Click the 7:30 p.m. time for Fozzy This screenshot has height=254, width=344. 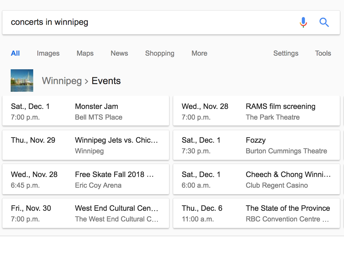(196, 151)
